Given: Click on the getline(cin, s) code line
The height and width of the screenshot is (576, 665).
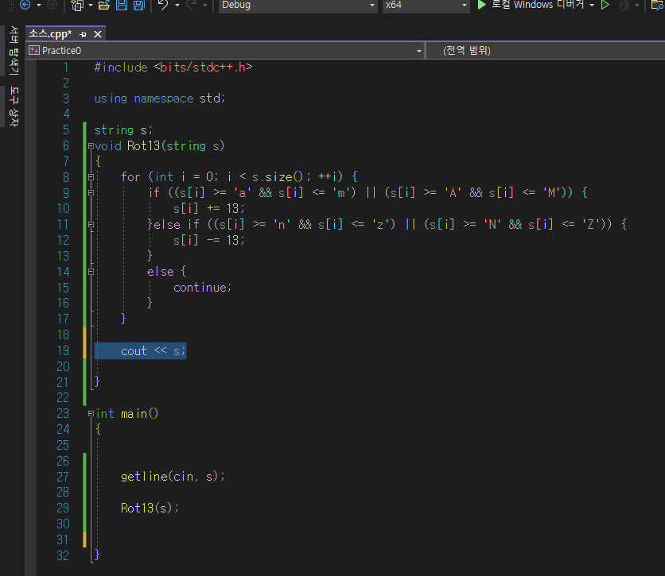Looking at the screenshot, I should (173, 476).
